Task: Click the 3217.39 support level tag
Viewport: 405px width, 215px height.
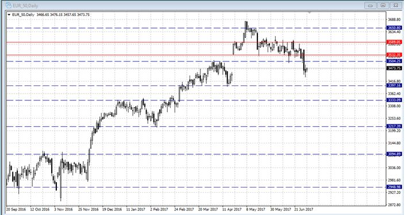Action: [394, 126]
